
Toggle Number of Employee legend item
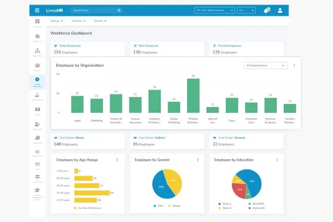(x=88, y=208)
